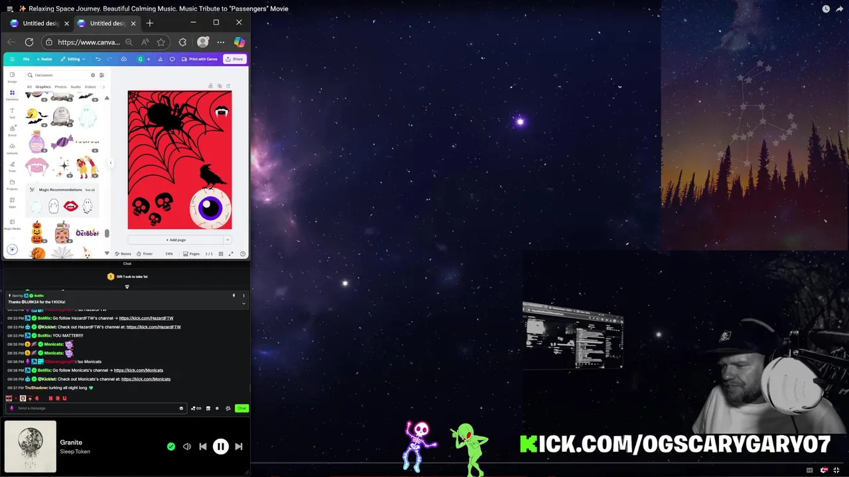Open the YouTube Watch later clock icon

(826, 9)
